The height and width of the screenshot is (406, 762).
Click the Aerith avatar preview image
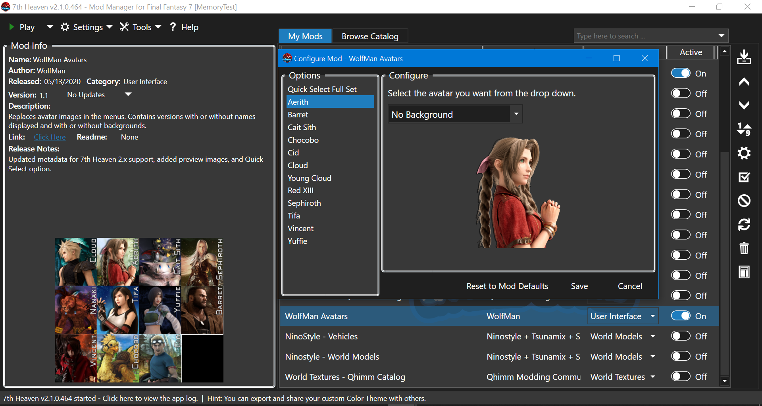(x=518, y=193)
